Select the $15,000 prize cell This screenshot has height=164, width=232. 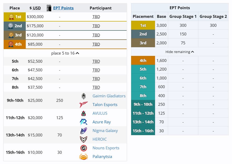point(35,135)
